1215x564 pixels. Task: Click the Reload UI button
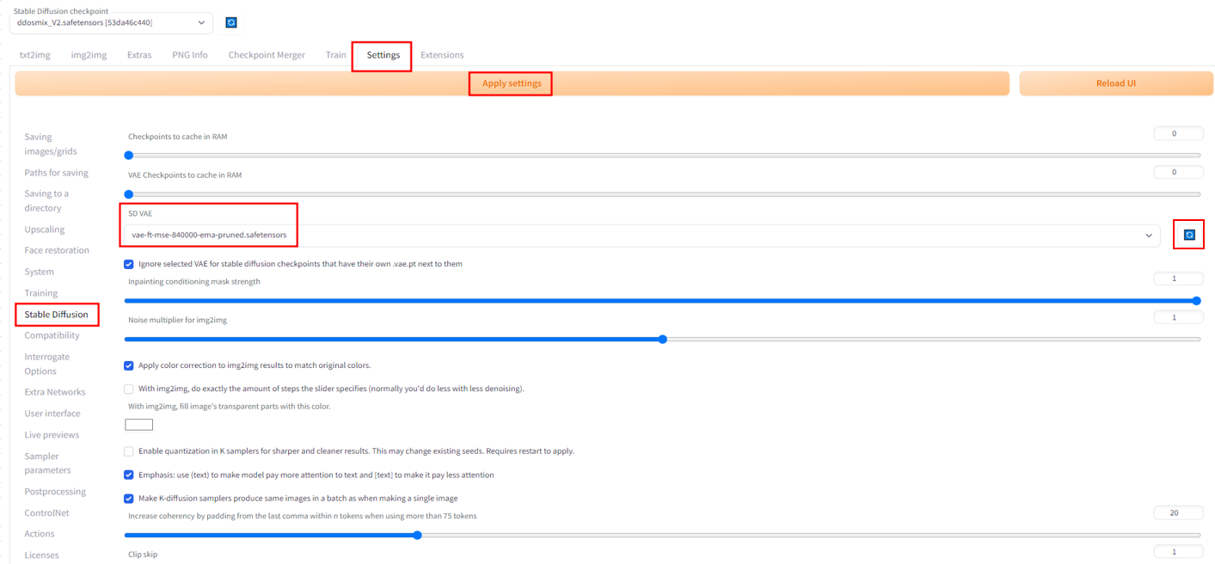(x=1116, y=83)
